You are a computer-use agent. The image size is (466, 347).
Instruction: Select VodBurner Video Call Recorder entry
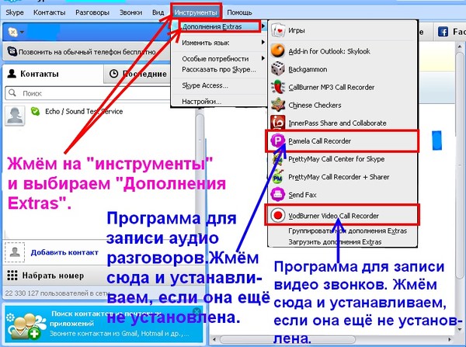pyautogui.click(x=342, y=215)
